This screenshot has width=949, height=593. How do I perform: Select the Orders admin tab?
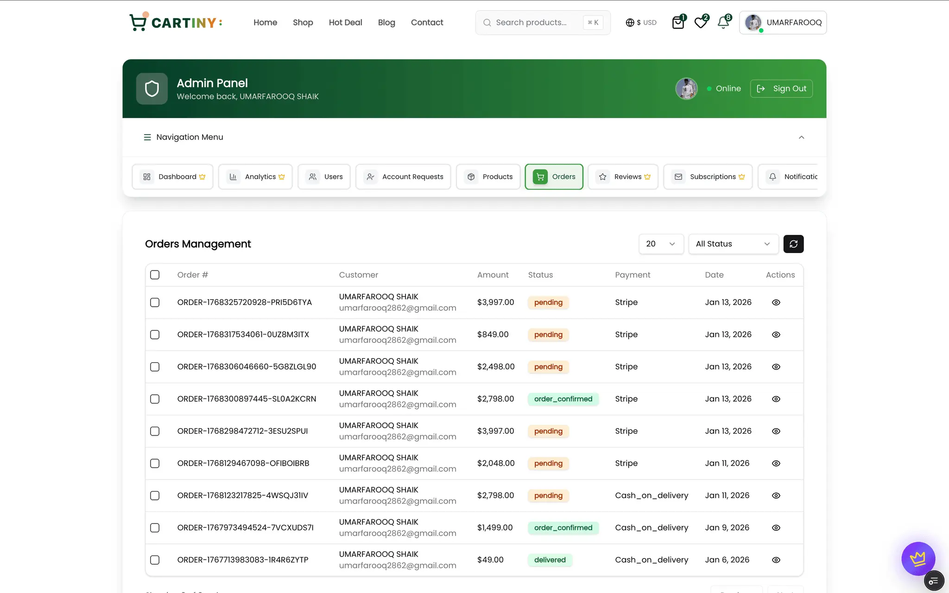[x=554, y=177]
